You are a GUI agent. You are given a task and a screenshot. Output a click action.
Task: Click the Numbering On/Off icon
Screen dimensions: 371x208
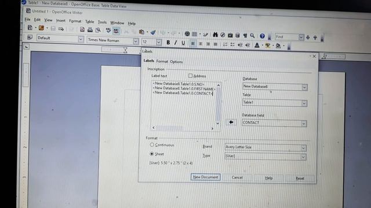pos(225,44)
